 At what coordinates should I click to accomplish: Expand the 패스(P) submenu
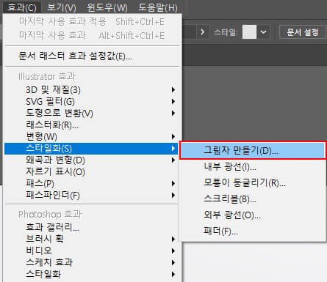coord(91,183)
